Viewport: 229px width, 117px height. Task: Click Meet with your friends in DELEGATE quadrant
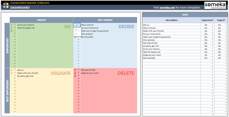coord(28,73)
